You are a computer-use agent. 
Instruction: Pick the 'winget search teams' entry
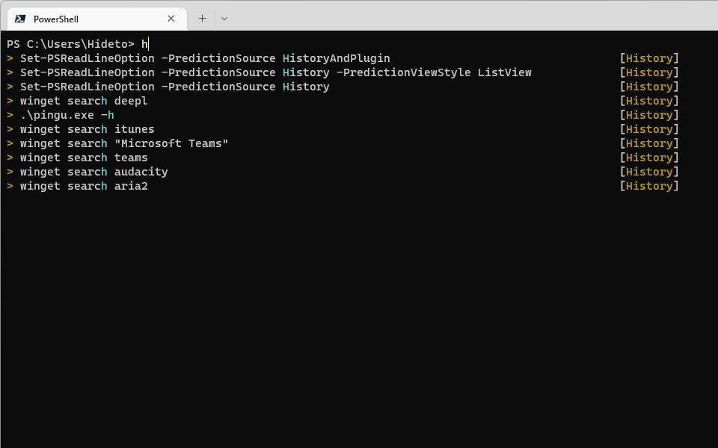tap(84, 158)
